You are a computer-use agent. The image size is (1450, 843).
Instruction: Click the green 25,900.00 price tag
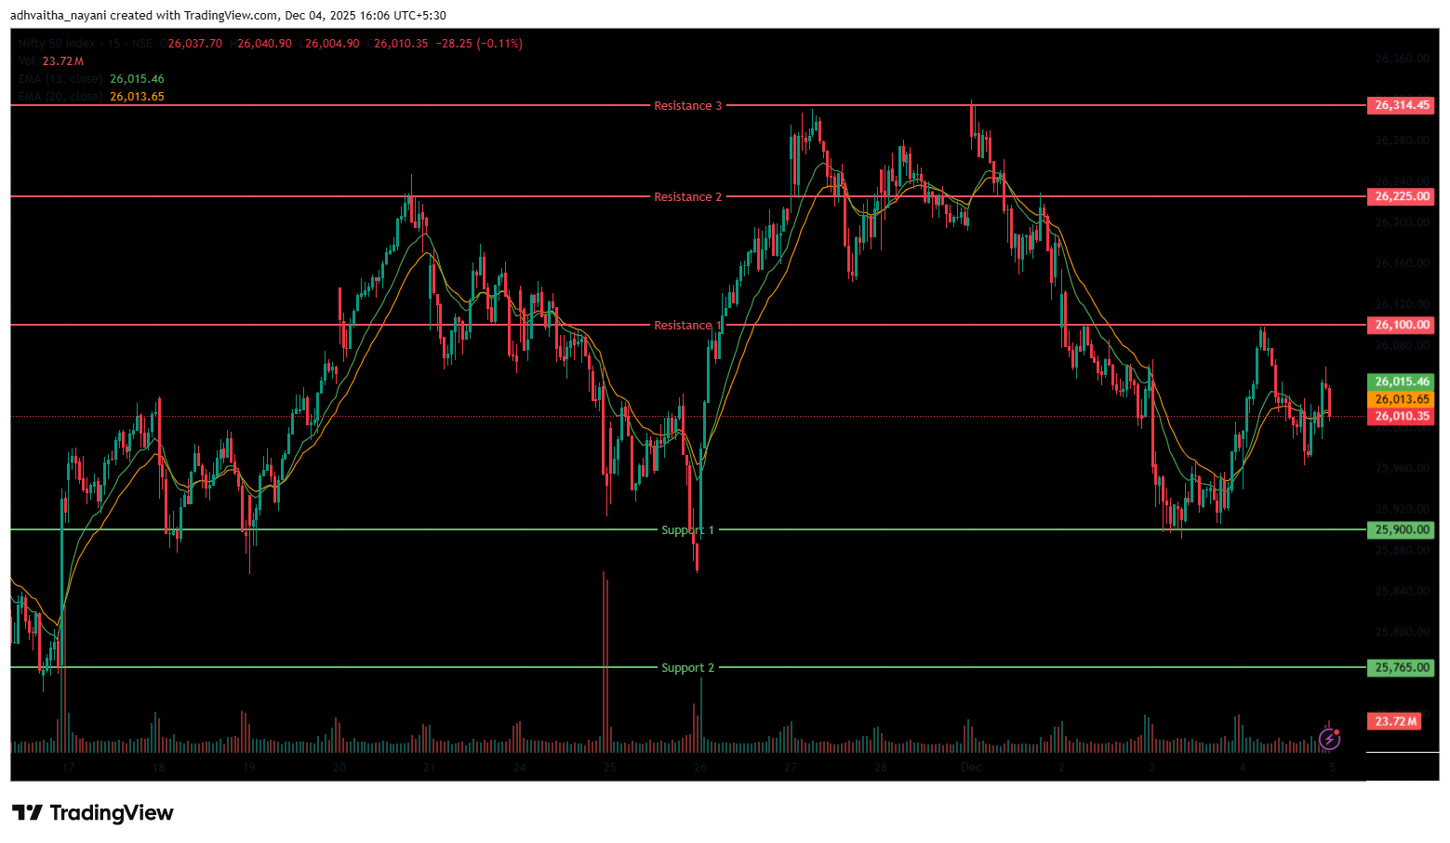click(x=1401, y=529)
